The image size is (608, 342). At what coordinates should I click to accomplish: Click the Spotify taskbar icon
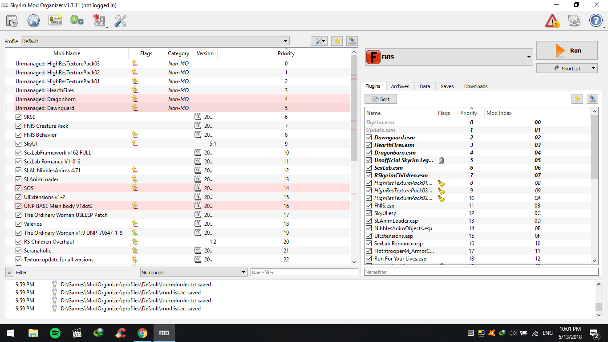point(55,333)
